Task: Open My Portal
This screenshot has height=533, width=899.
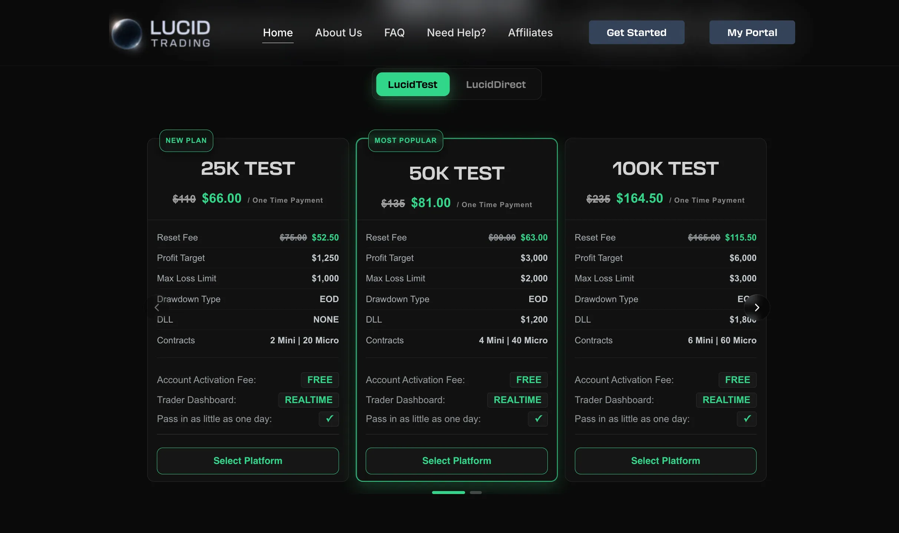Action: 752,33
